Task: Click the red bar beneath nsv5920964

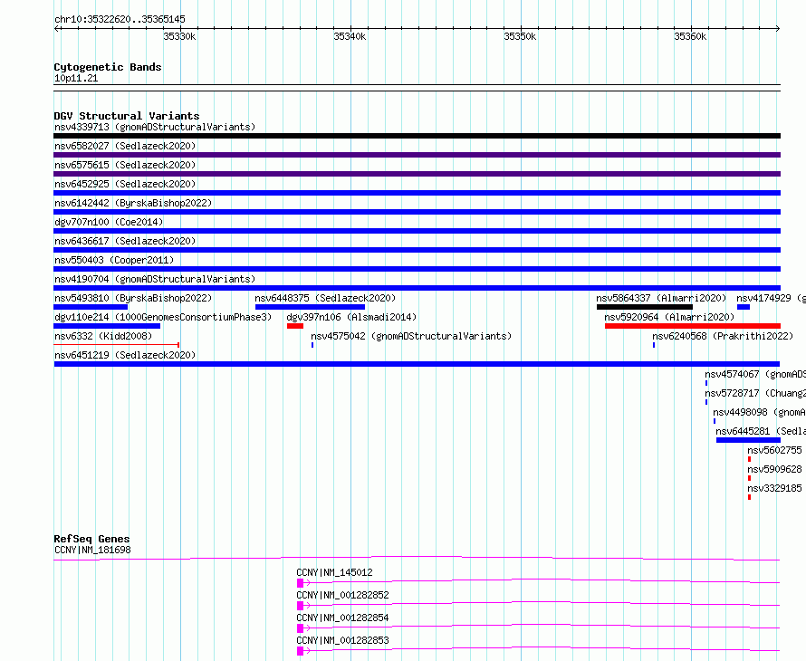Action: pyautogui.click(x=693, y=326)
